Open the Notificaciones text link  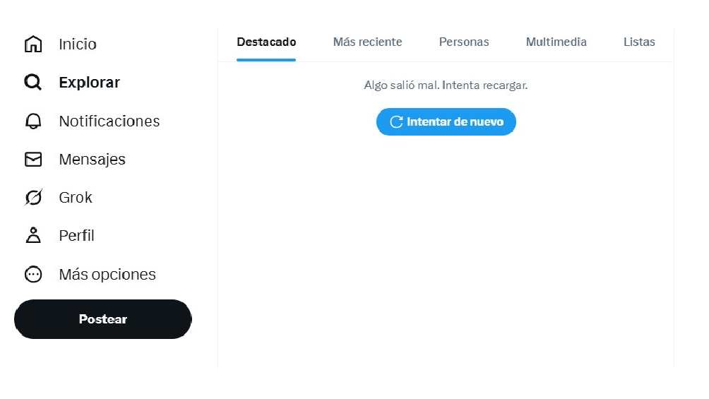109,121
